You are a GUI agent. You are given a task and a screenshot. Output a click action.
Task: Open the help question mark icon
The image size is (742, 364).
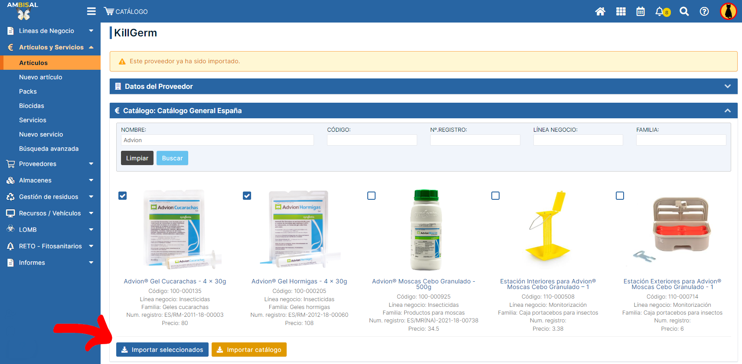[704, 12]
